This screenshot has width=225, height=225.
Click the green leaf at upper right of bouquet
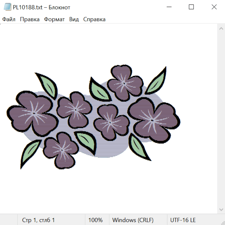click(x=156, y=82)
